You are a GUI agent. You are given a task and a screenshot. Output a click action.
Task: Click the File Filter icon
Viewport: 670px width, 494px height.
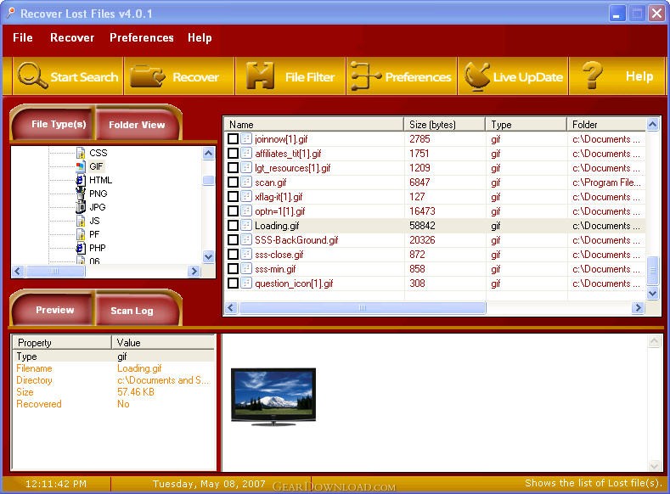click(x=260, y=76)
